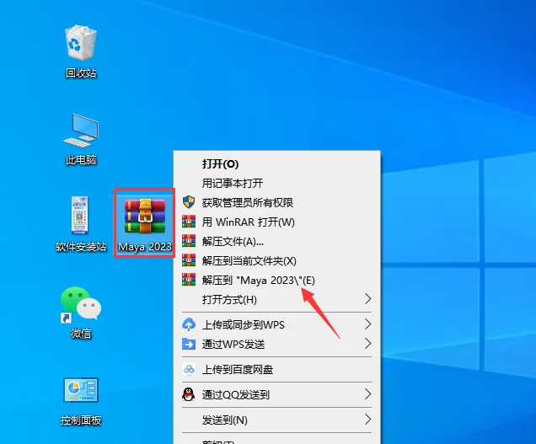The height and width of the screenshot is (444, 536).
Task: Choose 解压到当前文件夹(X) menu entry
Action: (x=277, y=261)
